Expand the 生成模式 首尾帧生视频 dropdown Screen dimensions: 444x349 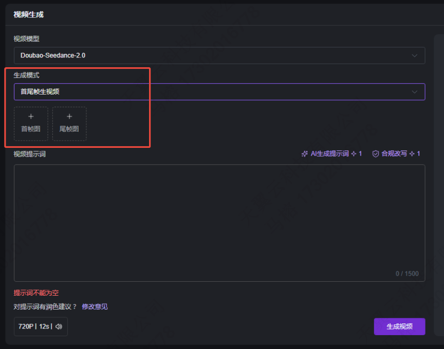(x=219, y=92)
